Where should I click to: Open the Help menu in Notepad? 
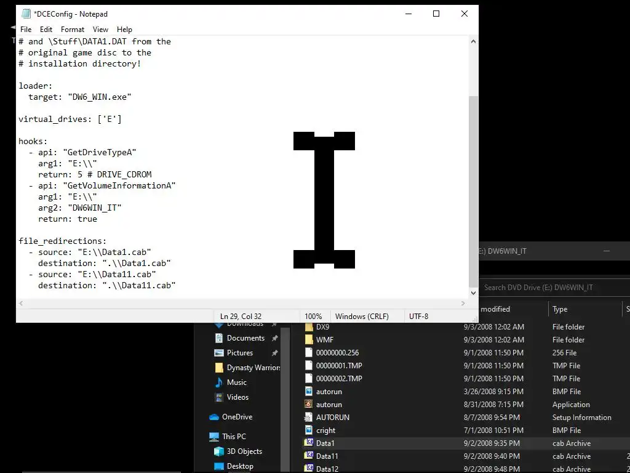tap(124, 30)
